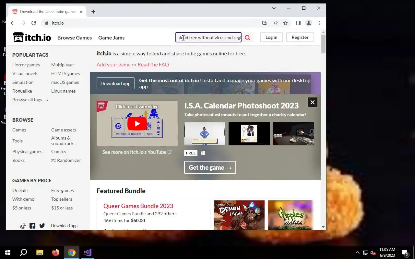Open See more on itch.io's YouTube link
The image size is (415, 259).
coord(137,152)
